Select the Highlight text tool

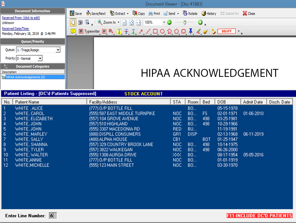click(x=119, y=31)
